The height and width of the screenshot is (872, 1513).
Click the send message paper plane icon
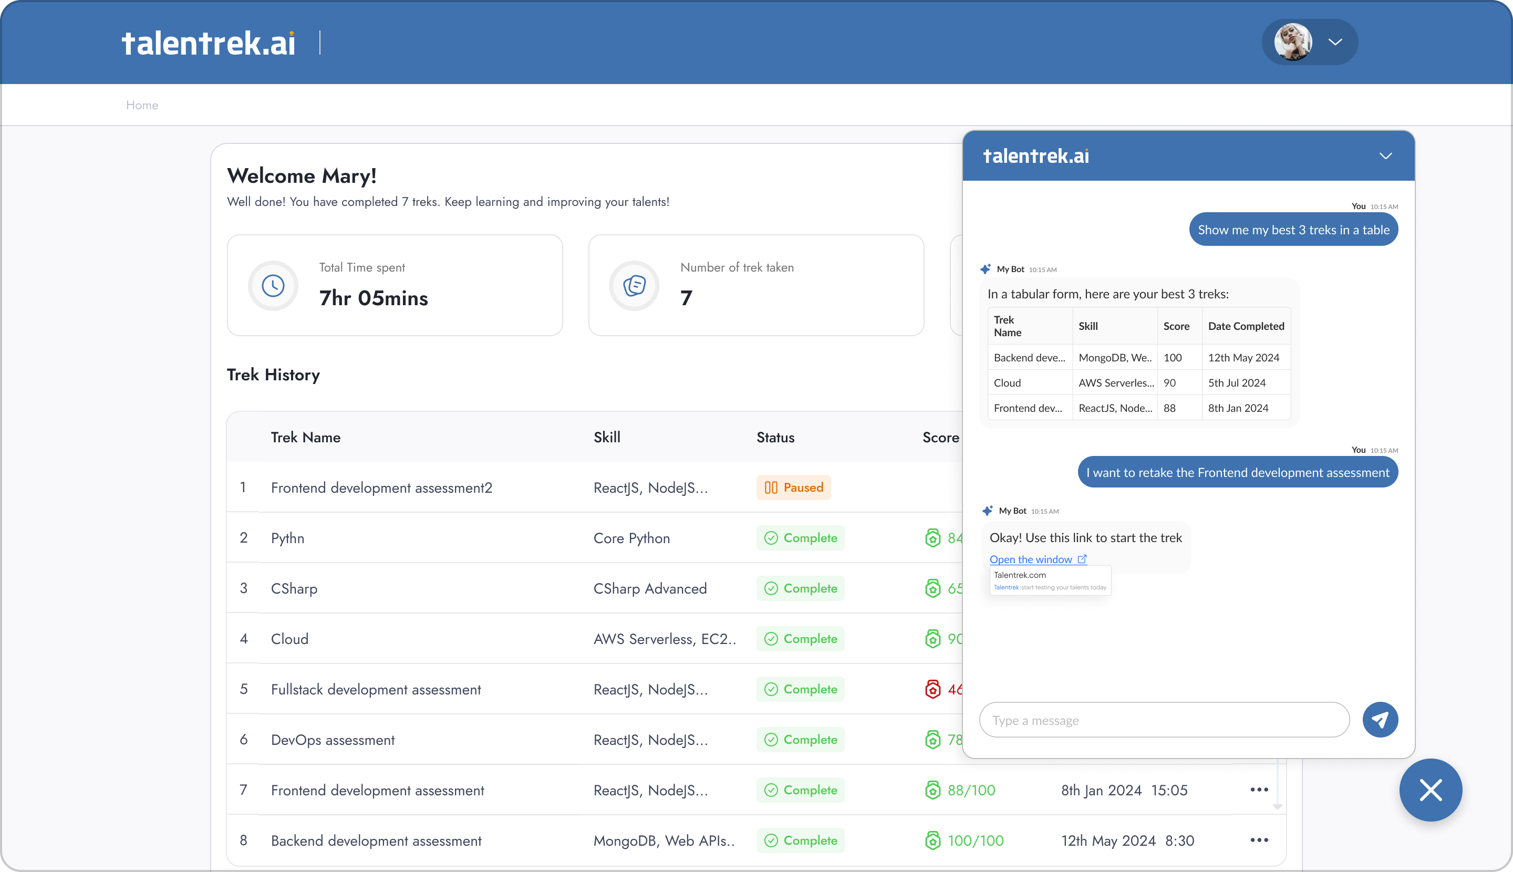pyautogui.click(x=1380, y=720)
